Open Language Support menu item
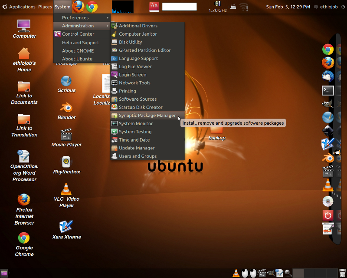 point(147,59)
